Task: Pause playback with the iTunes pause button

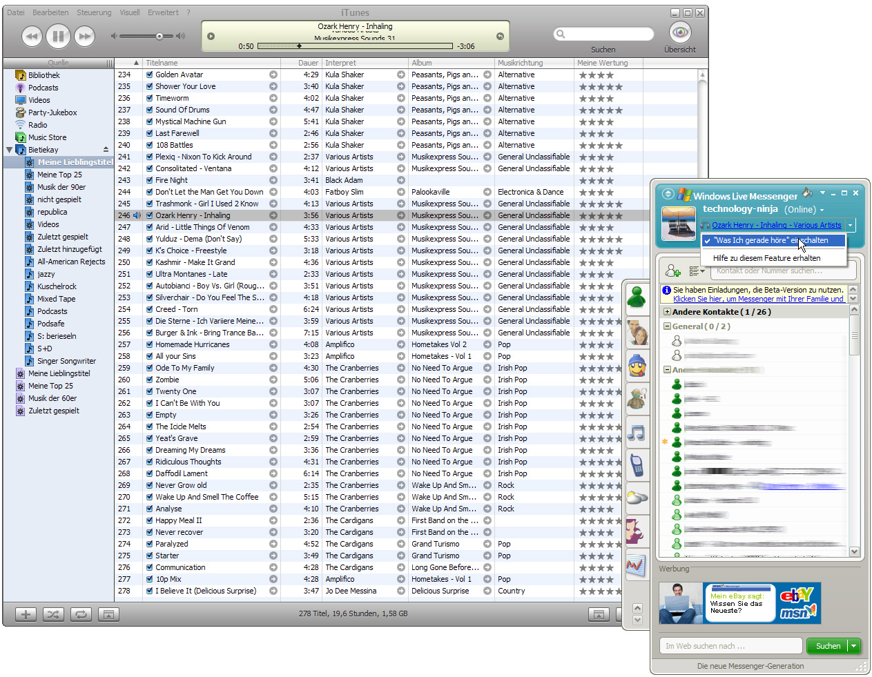Action: (x=58, y=36)
